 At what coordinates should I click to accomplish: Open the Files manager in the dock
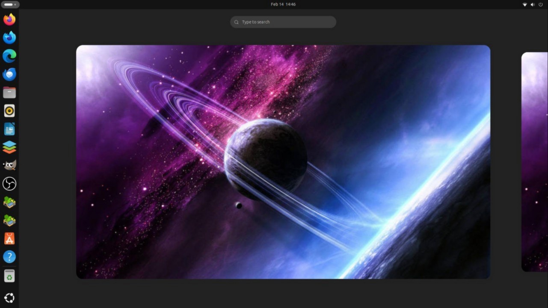9,92
